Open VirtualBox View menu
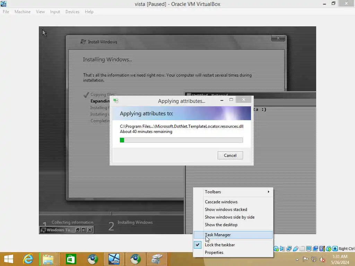The width and height of the screenshot is (355, 266). (40, 12)
